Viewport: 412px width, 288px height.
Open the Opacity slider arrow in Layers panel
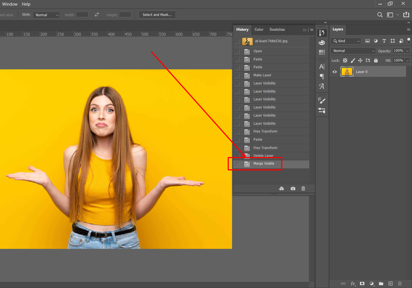pyautogui.click(x=408, y=51)
